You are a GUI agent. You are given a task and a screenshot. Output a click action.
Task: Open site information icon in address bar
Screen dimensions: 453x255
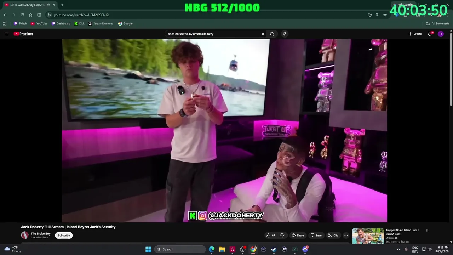coord(49,15)
